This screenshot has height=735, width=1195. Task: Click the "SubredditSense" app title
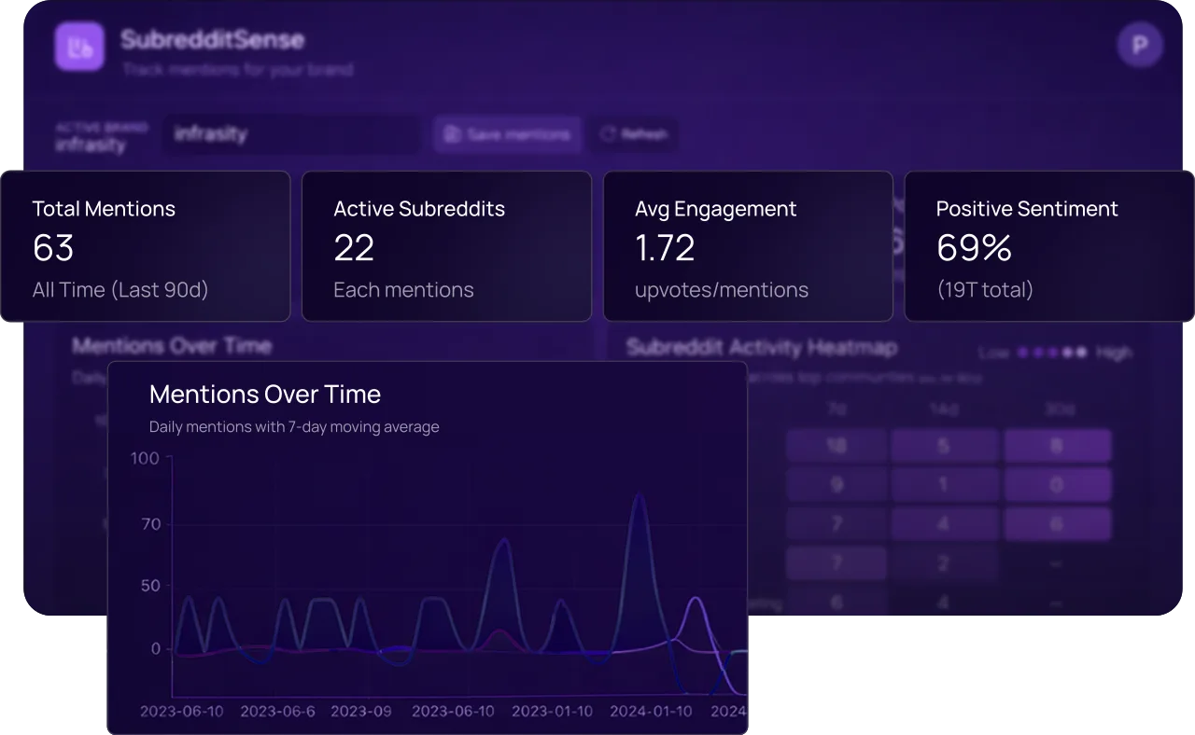tap(212, 40)
